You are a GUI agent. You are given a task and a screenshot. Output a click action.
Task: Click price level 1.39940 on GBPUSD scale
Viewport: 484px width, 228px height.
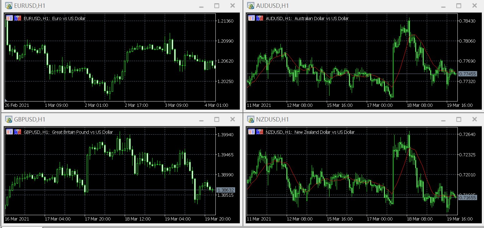226,135
